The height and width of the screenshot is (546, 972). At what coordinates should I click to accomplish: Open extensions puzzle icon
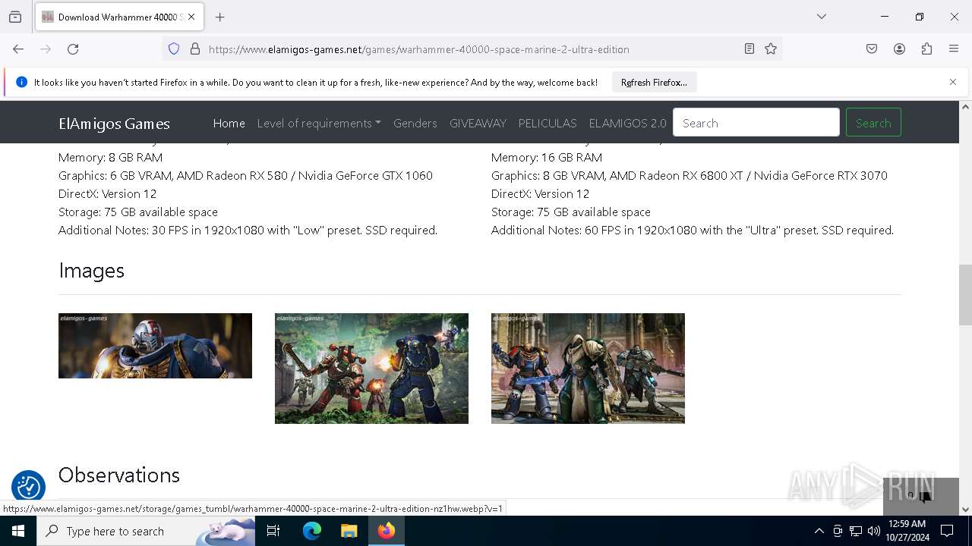point(926,49)
